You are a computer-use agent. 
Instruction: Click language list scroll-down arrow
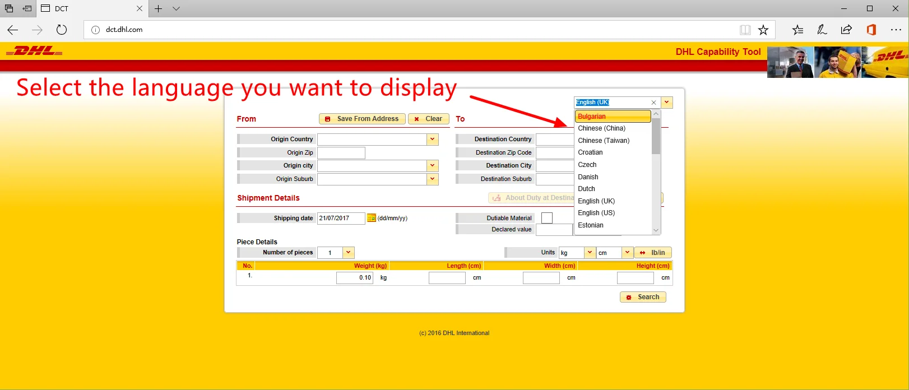tap(656, 230)
